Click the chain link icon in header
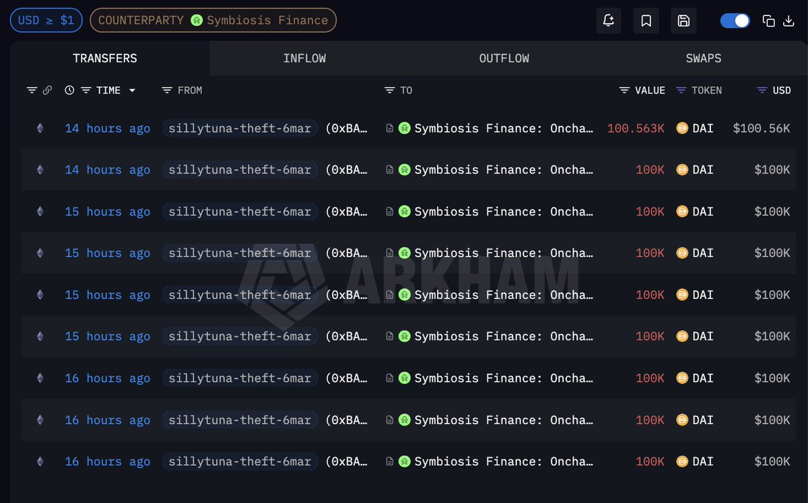This screenshot has width=808, height=503. pos(47,90)
